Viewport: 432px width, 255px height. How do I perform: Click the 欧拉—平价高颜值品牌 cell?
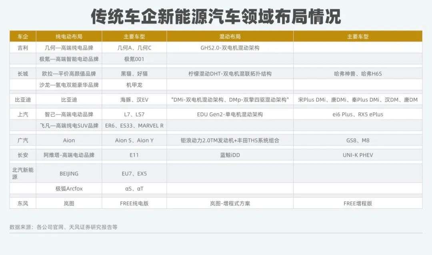[x=69, y=74]
